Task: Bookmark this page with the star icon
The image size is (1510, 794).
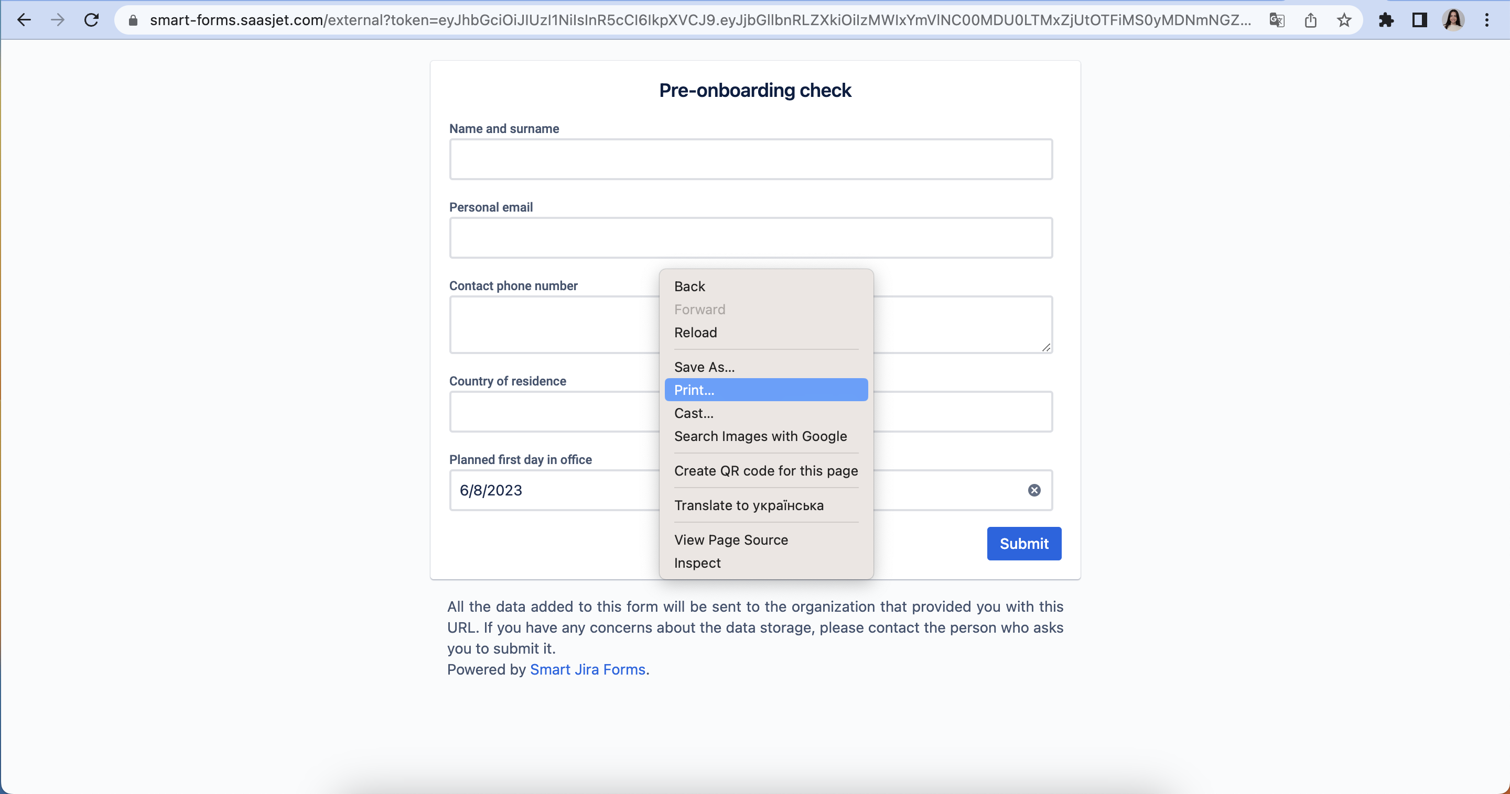Action: click(1344, 20)
